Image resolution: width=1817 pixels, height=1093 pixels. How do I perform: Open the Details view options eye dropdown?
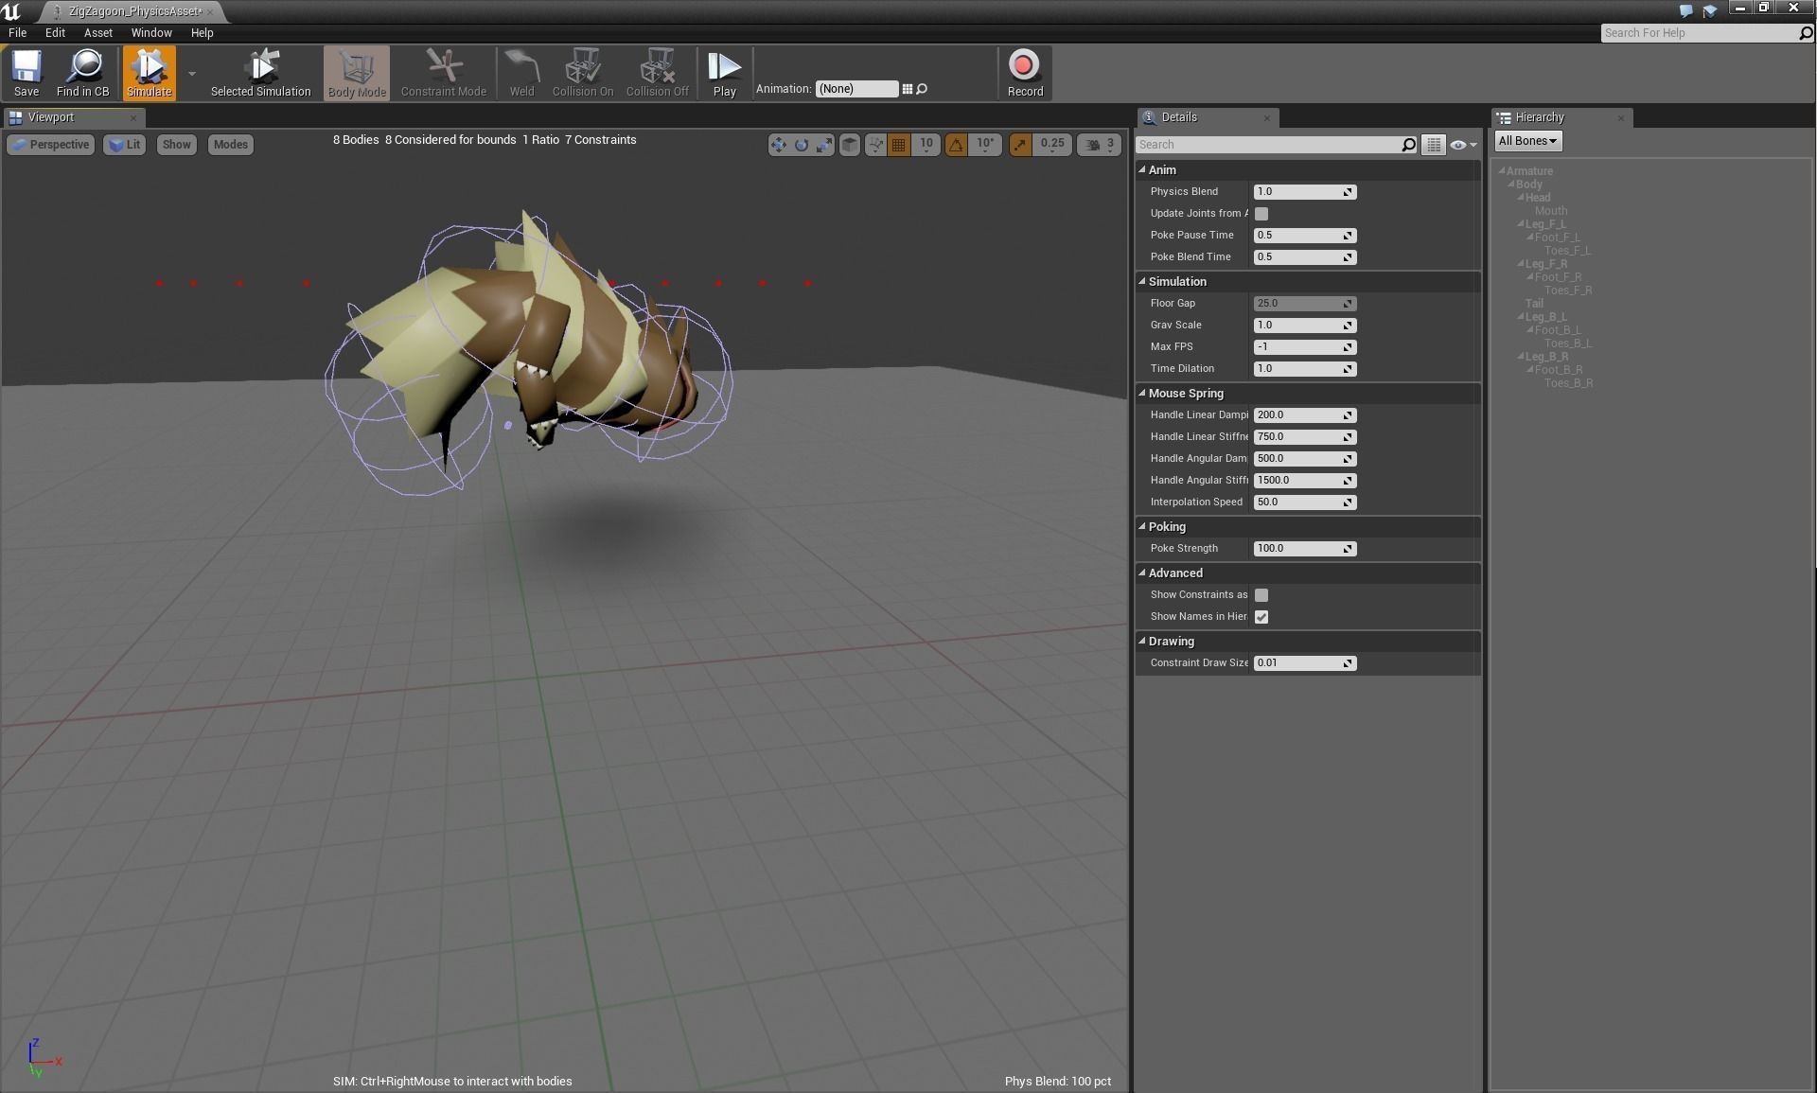[x=1463, y=145]
